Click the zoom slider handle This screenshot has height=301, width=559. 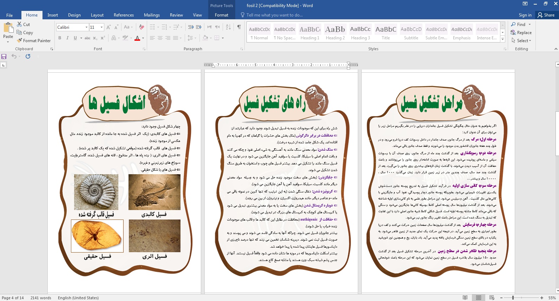513,298
